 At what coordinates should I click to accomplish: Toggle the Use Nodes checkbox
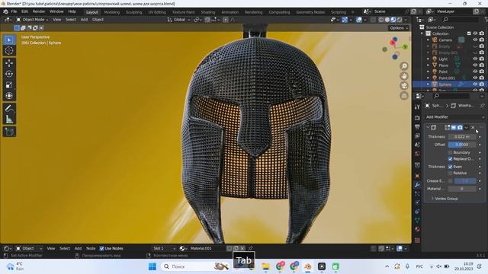(101, 249)
